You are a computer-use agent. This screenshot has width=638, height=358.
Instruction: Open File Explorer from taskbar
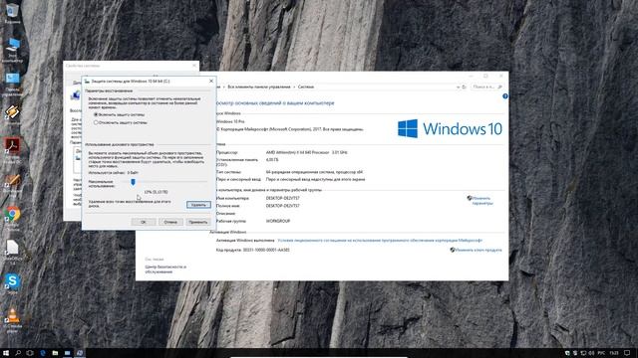[x=55, y=353]
